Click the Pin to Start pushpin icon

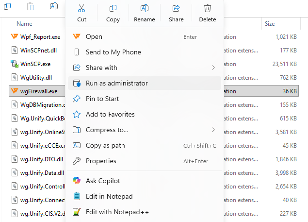[77, 99]
